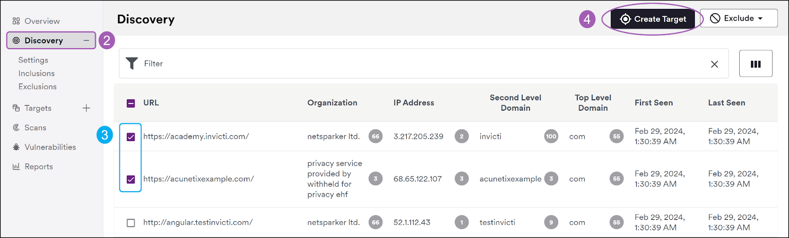Viewport: 789px width, 238px height.
Task: Uncheck the acunetixexample.com row checkbox
Action: click(131, 179)
